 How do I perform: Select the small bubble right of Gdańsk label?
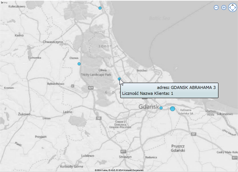[161, 108]
